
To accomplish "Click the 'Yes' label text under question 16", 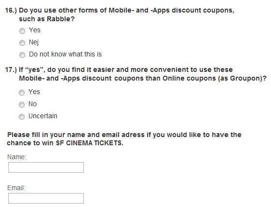I will [x=35, y=30].
